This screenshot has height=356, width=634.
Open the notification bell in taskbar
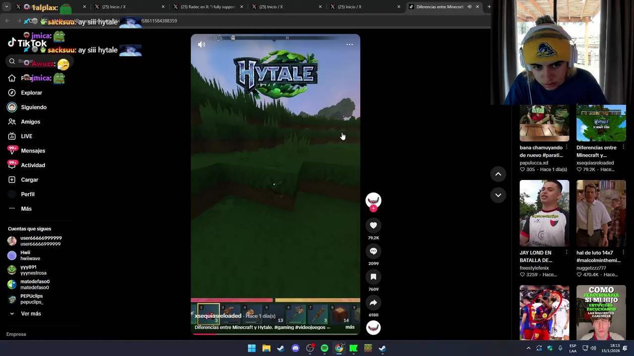pos(625,348)
